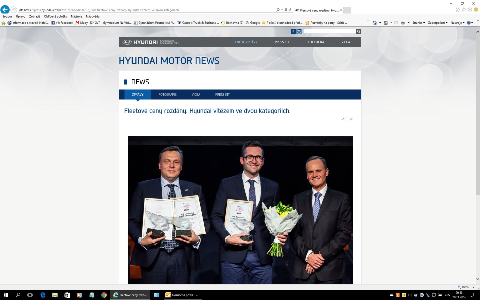This screenshot has width=480, height=300.
Task: Open Google Chrome from taskbar
Action: [104, 295]
